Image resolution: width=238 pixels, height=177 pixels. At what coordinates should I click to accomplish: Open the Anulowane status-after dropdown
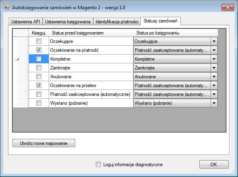coord(214,77)
